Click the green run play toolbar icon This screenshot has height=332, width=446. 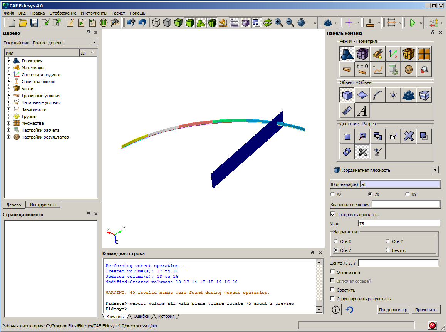pos(412,23)
